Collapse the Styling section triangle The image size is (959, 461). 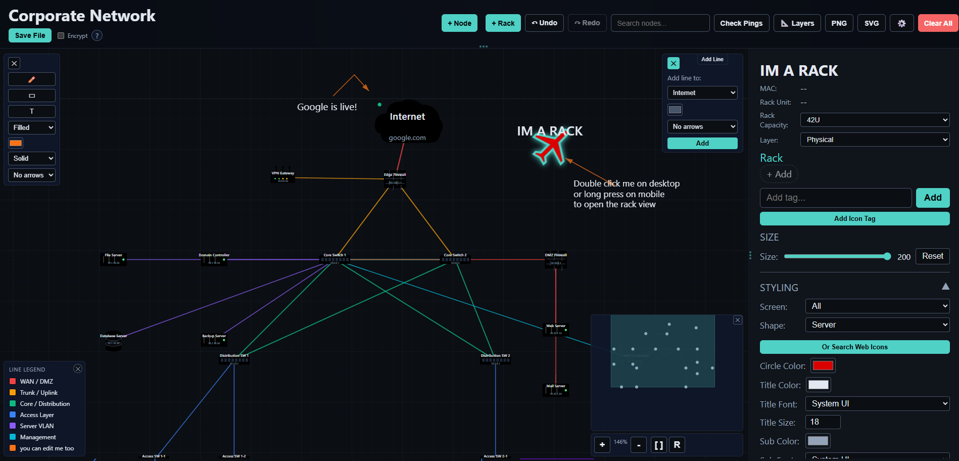coord(945,287)
